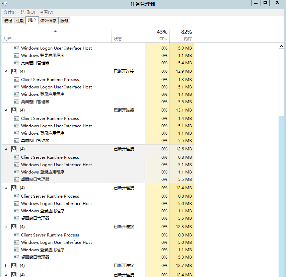Screen dimensions: 286x277
Task: Click the icon of 桌面窗口管理器 using 5.3 MB
Action: coord(16,257)
